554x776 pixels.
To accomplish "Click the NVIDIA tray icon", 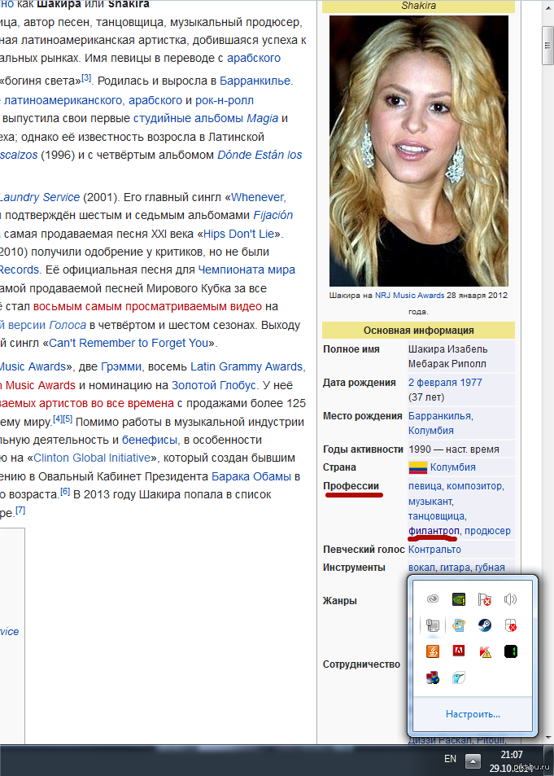I will coord(459,599).
